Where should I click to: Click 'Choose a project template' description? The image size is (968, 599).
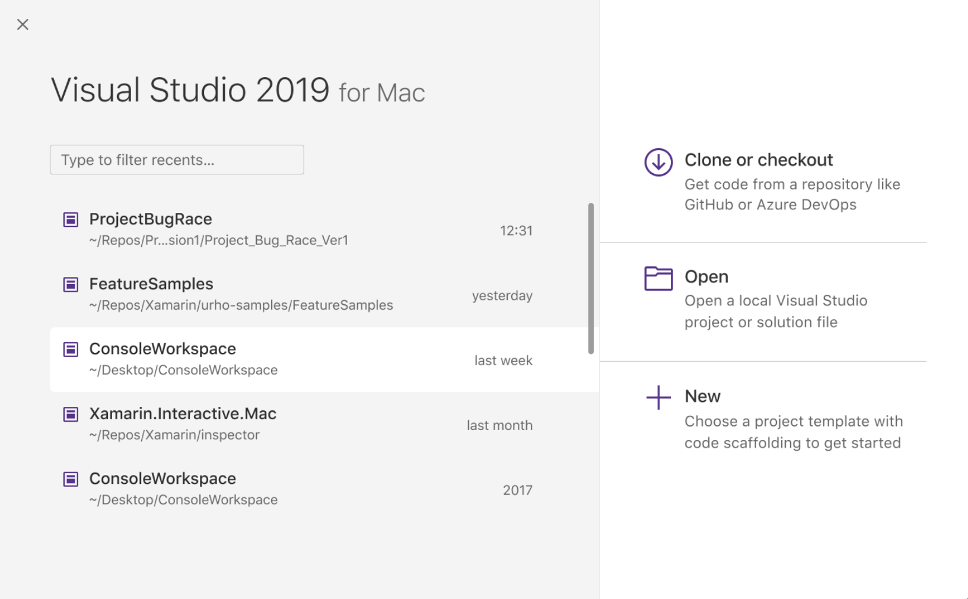pos(794,432)
